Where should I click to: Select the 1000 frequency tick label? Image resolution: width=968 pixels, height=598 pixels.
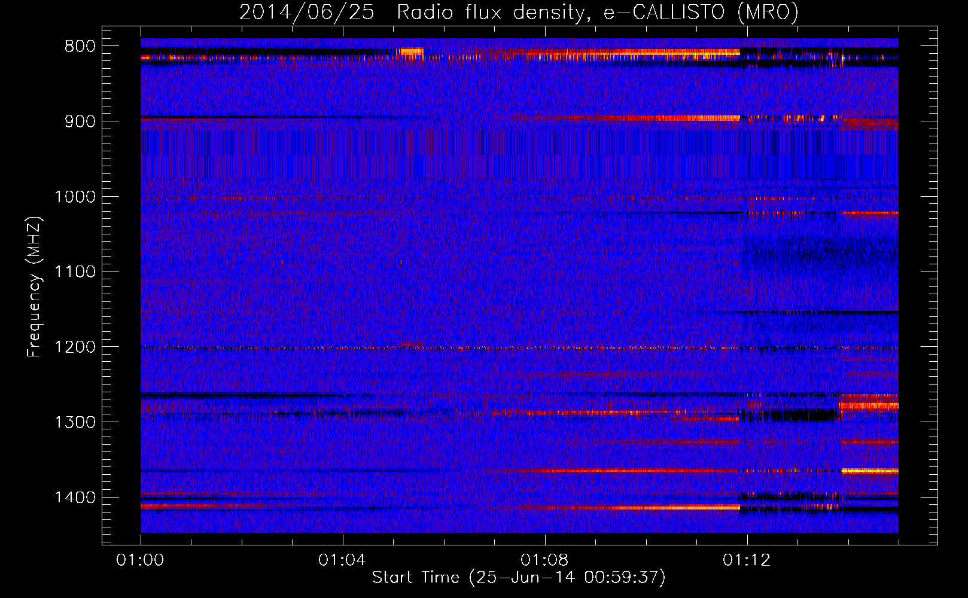pos(75,197)
